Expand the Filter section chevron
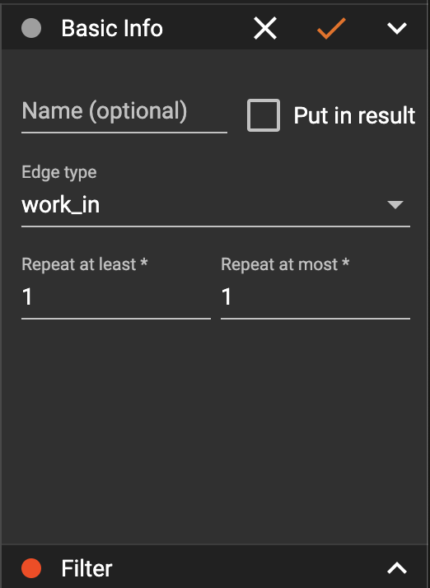The height and width of the screenshot is (588, 430). click(x=397, y=567)
